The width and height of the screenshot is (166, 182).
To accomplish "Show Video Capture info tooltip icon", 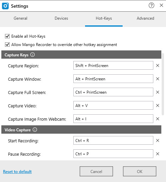I will pos(35,130).
